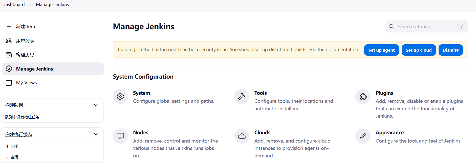
Task: Open the documentation link in banner
Action: 338,50
